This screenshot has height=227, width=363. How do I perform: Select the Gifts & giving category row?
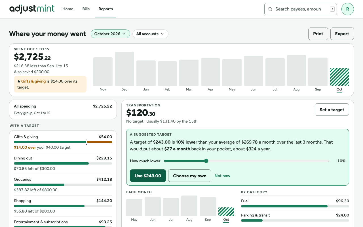point(63,142)
